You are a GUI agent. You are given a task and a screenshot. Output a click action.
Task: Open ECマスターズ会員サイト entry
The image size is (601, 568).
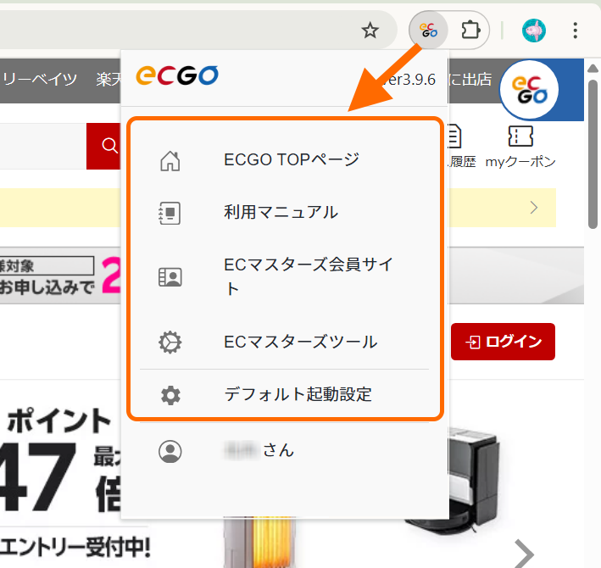coord(309,276)
